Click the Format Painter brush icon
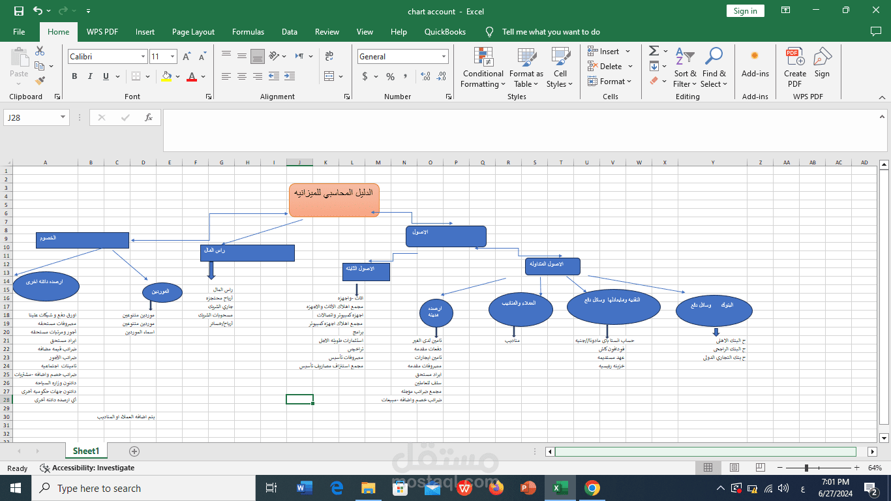891x501 pixels. [40, 81]
